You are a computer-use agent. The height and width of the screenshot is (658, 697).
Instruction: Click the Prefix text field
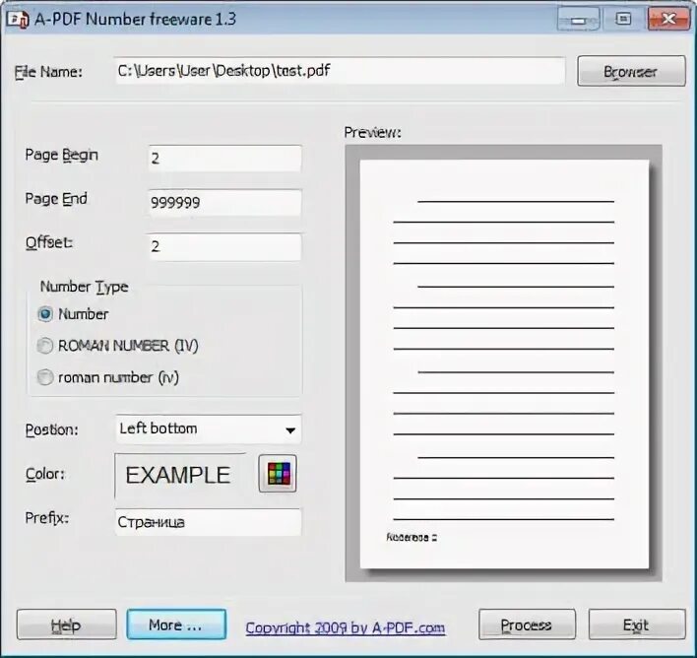pos(208,522)
